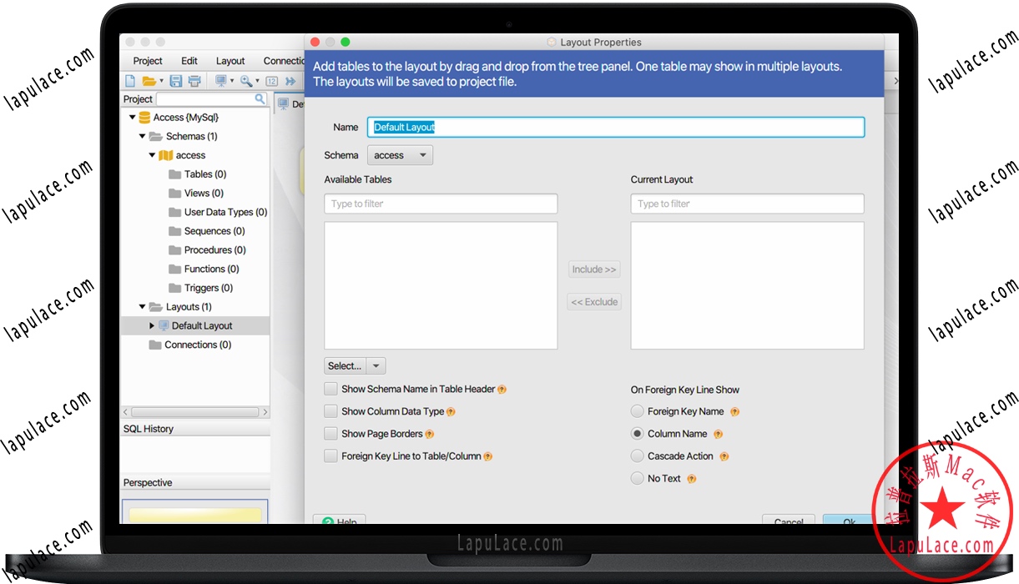Click the layout presentation-screen toolbar icon

point(221,81)
